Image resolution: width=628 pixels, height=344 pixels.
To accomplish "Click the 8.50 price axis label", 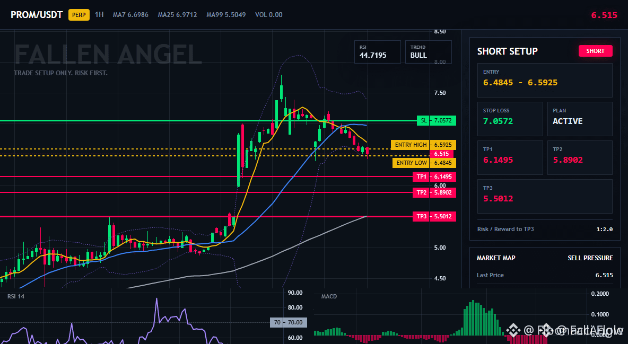I will coord(440,31).
